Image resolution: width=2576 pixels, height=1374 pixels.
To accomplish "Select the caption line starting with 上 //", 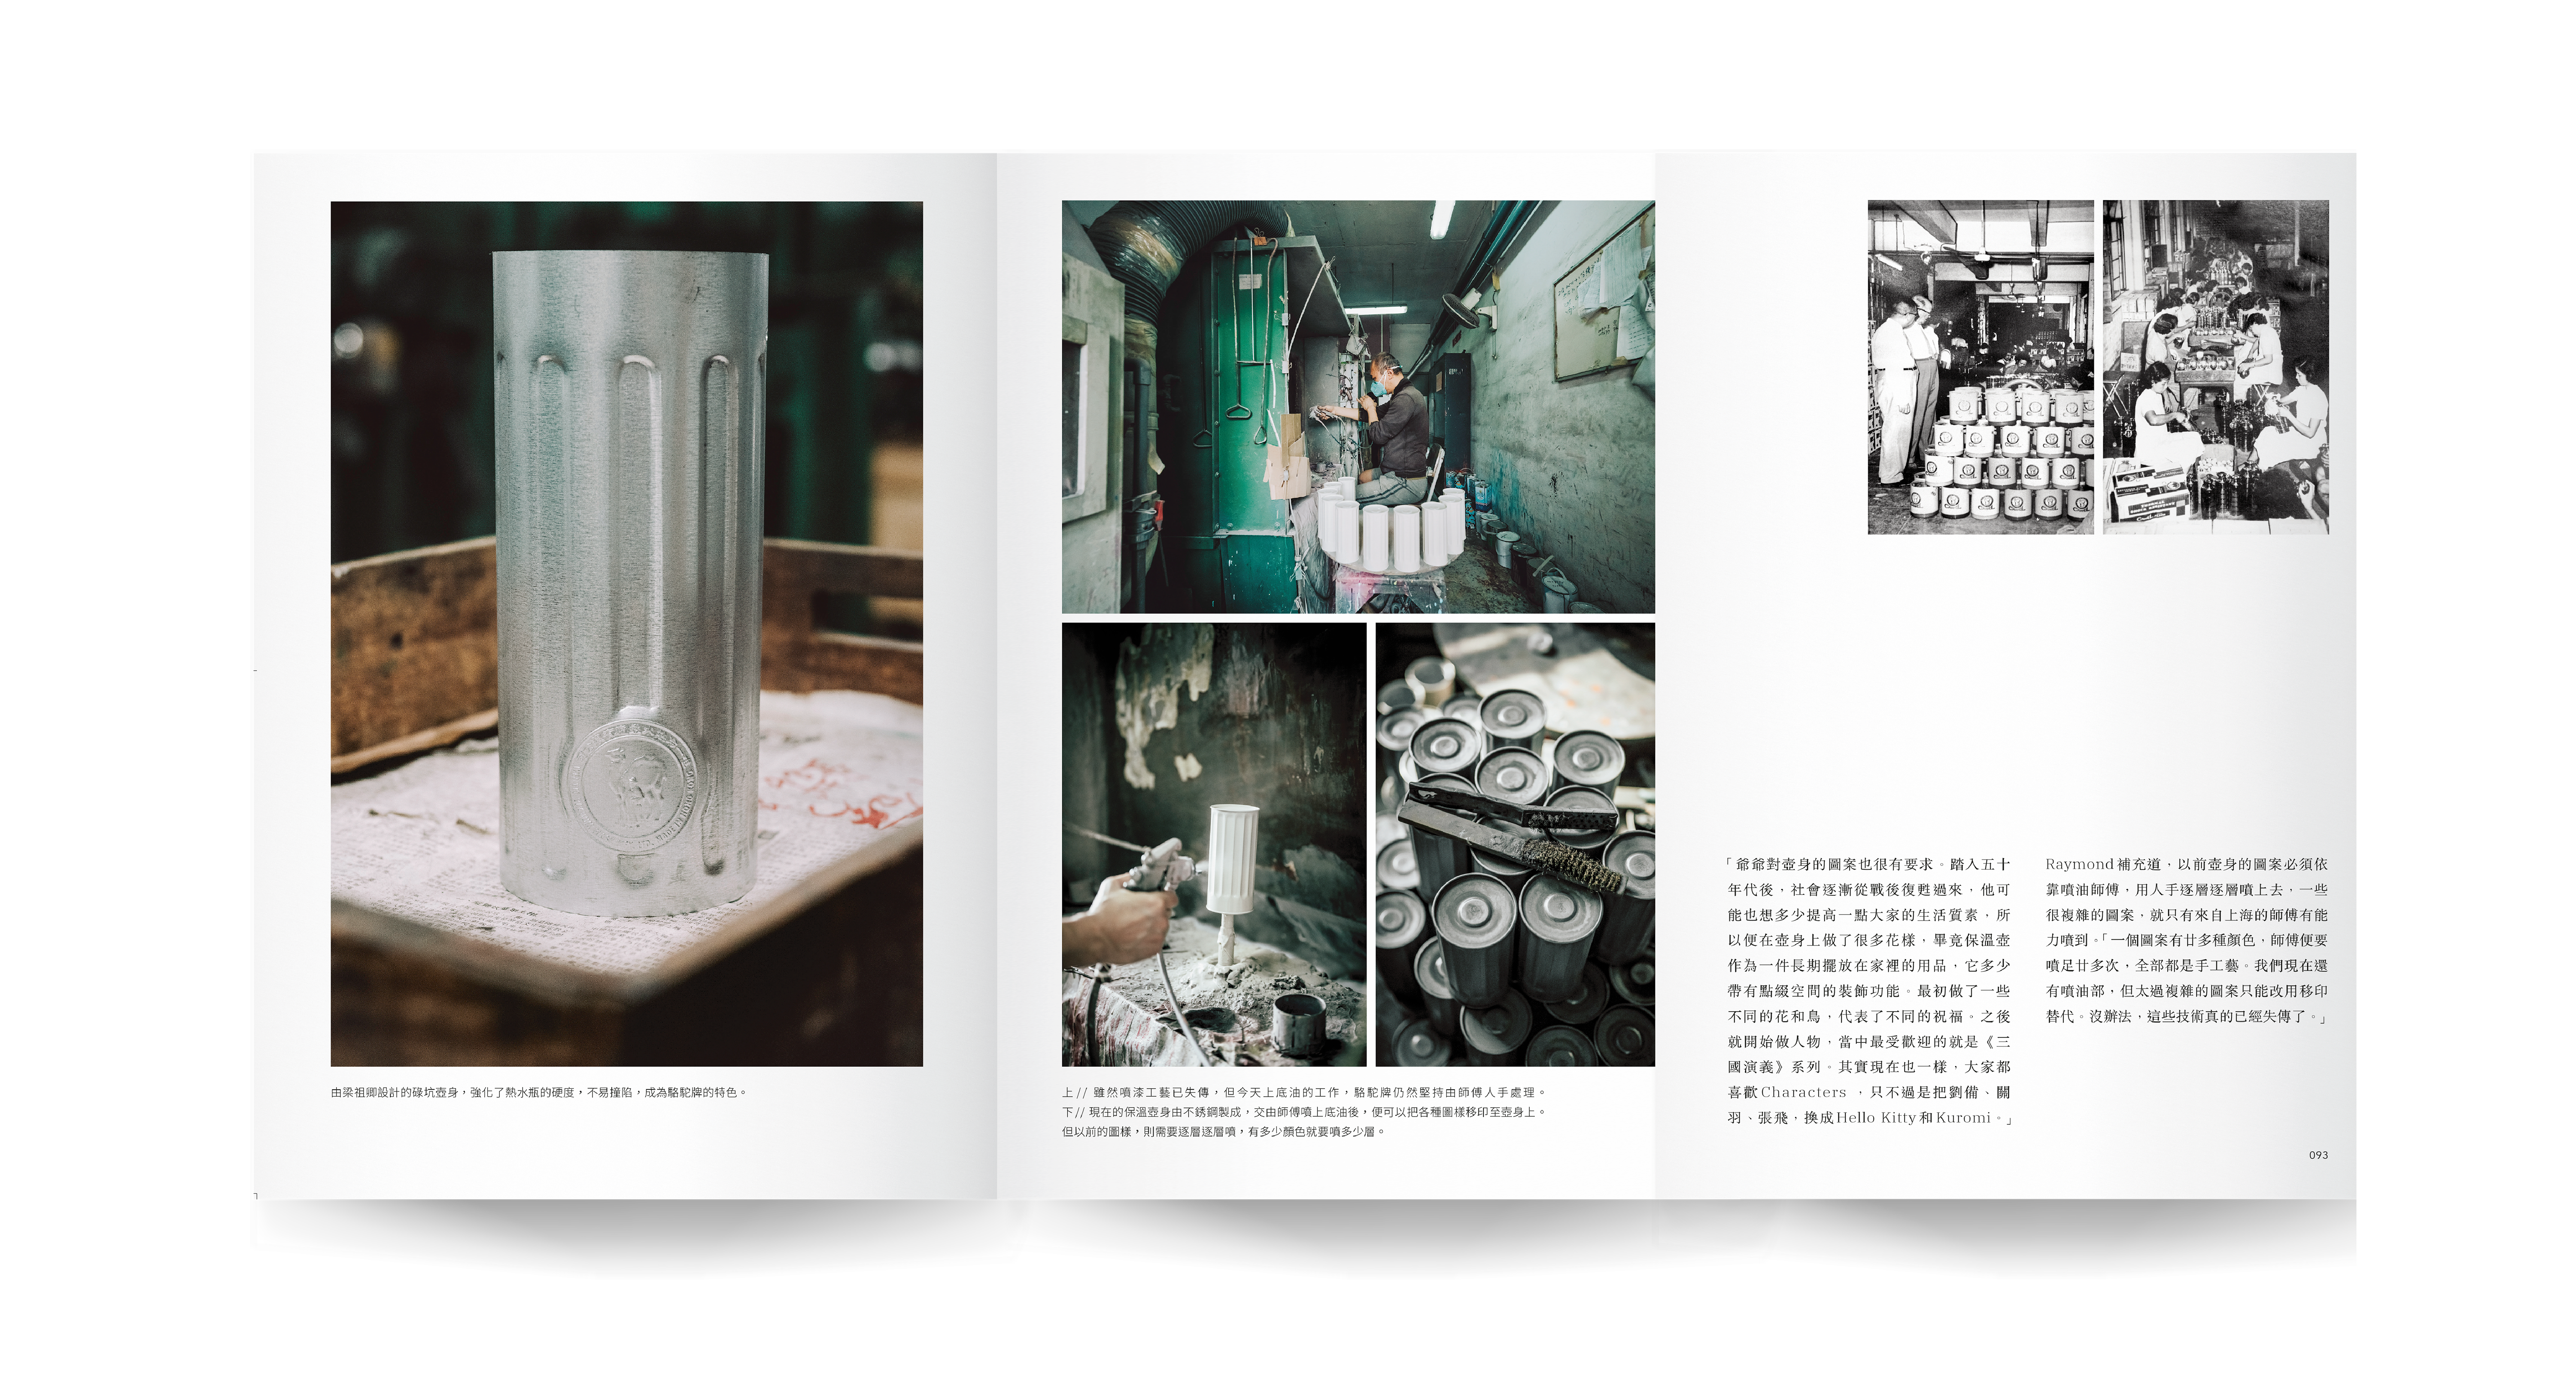I will [x=1304, y=1092].
